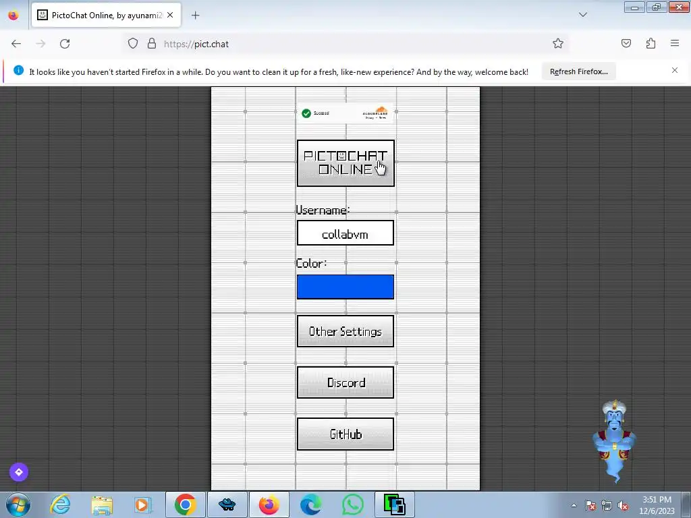Save page to Pocket

626,44
